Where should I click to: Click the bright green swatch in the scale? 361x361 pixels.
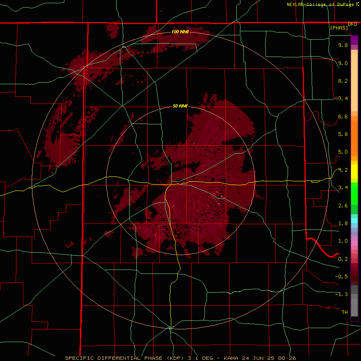click(354, 195)
